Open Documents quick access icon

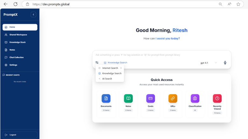tap(106, 98)
